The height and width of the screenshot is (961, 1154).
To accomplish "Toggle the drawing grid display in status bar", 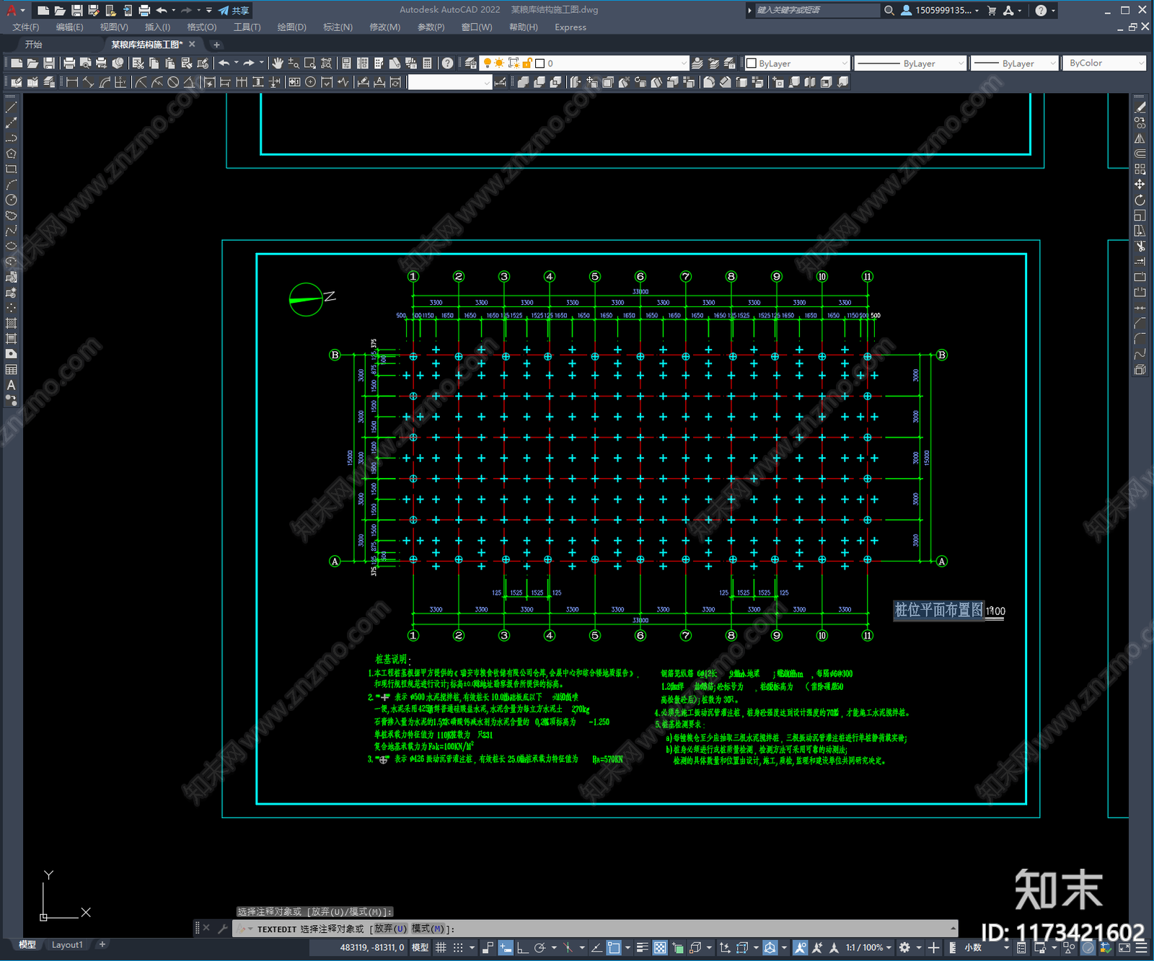I will pos(441,947).
